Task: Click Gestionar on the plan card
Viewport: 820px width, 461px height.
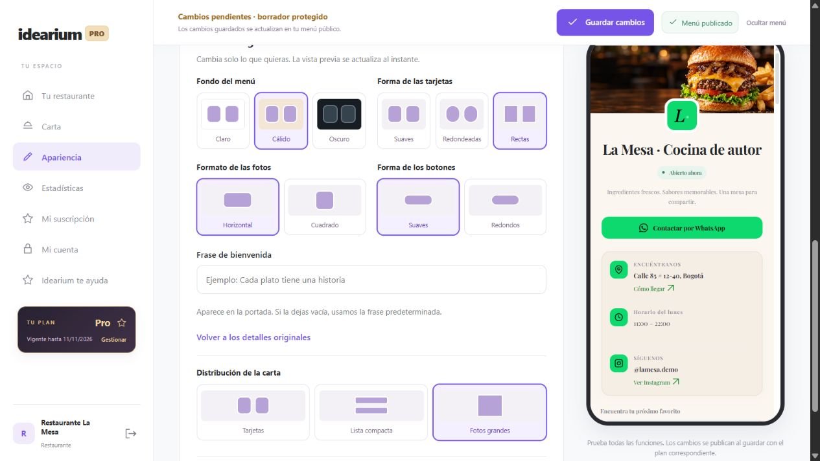Action: (113, 340)
